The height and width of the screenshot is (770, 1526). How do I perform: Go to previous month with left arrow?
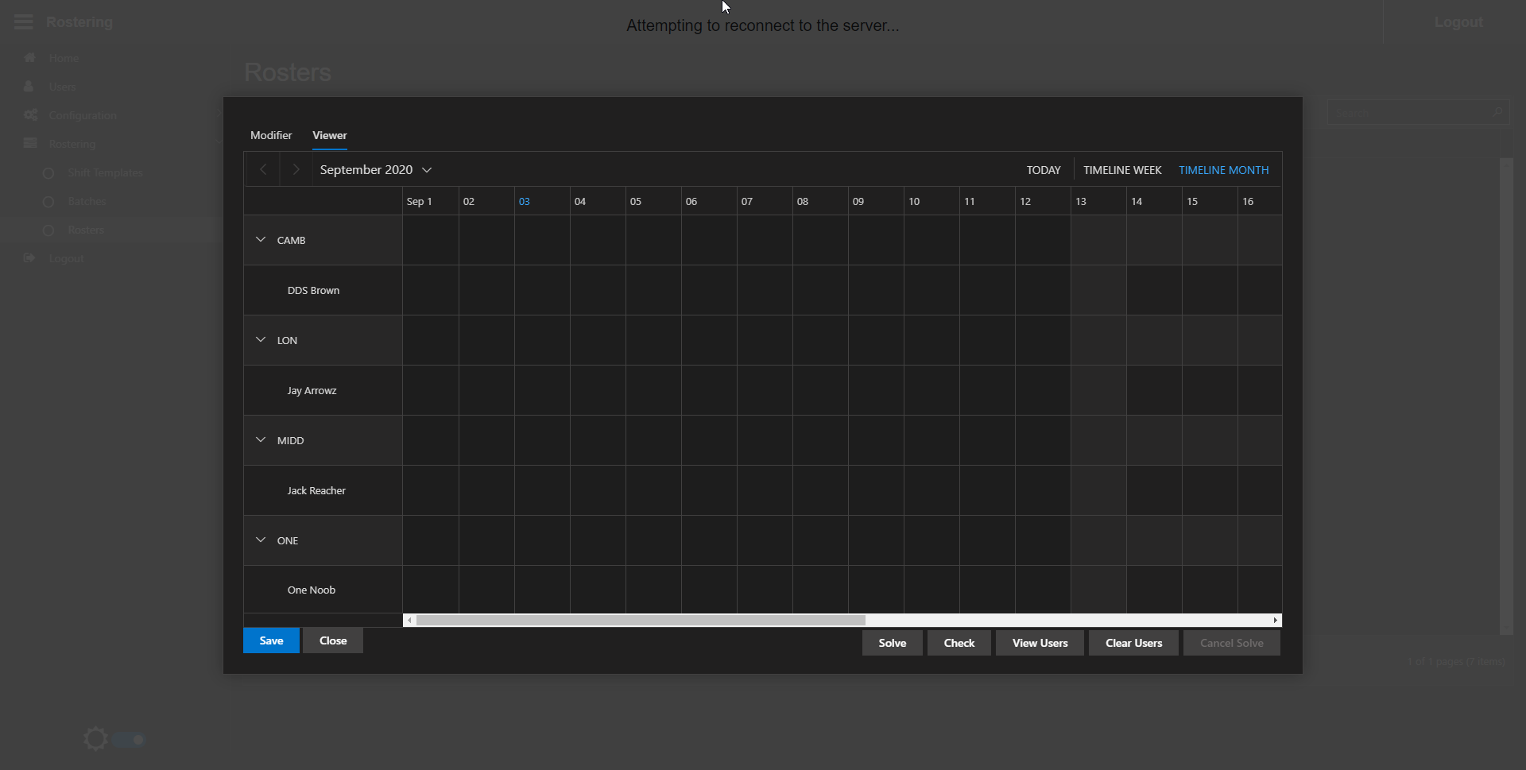click(x=262, y=170)
